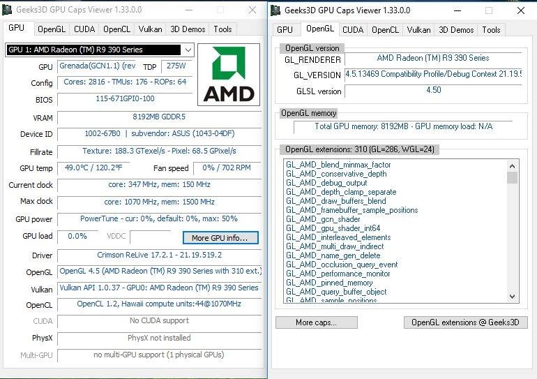The image size is (537, 379).
Task: Select GL_AMD_depth_clamp_separate extension
Action: [341, 192]
